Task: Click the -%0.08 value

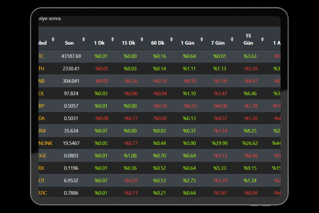Action: coord(101,118)
